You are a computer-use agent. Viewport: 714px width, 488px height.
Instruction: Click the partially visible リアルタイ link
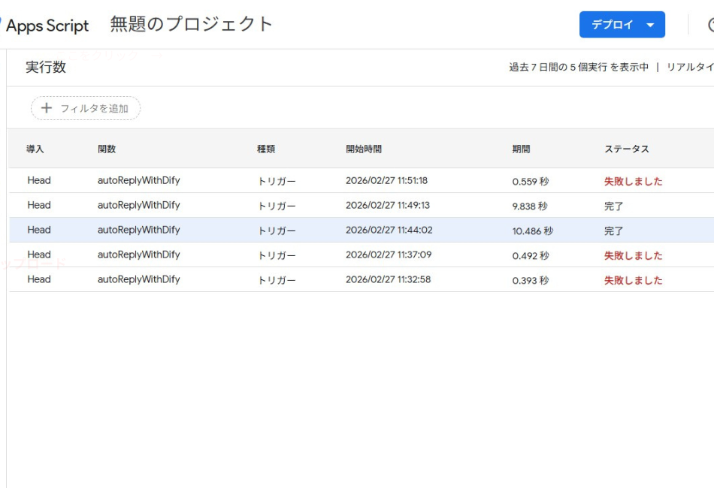(689, 68)
